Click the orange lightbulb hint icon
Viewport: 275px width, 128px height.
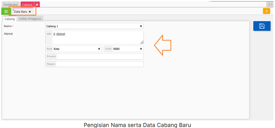[266, 11]
